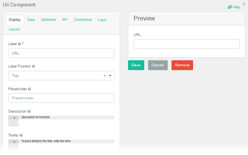The height and width of the screenshot is (155, 248).
Task: Open the Top label position combo box
Action: (x=57, y=76)
